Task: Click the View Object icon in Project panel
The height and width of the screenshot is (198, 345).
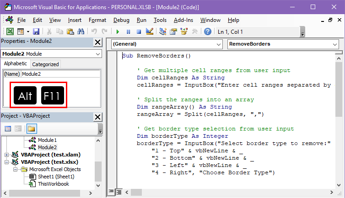Action: [18, 129]
